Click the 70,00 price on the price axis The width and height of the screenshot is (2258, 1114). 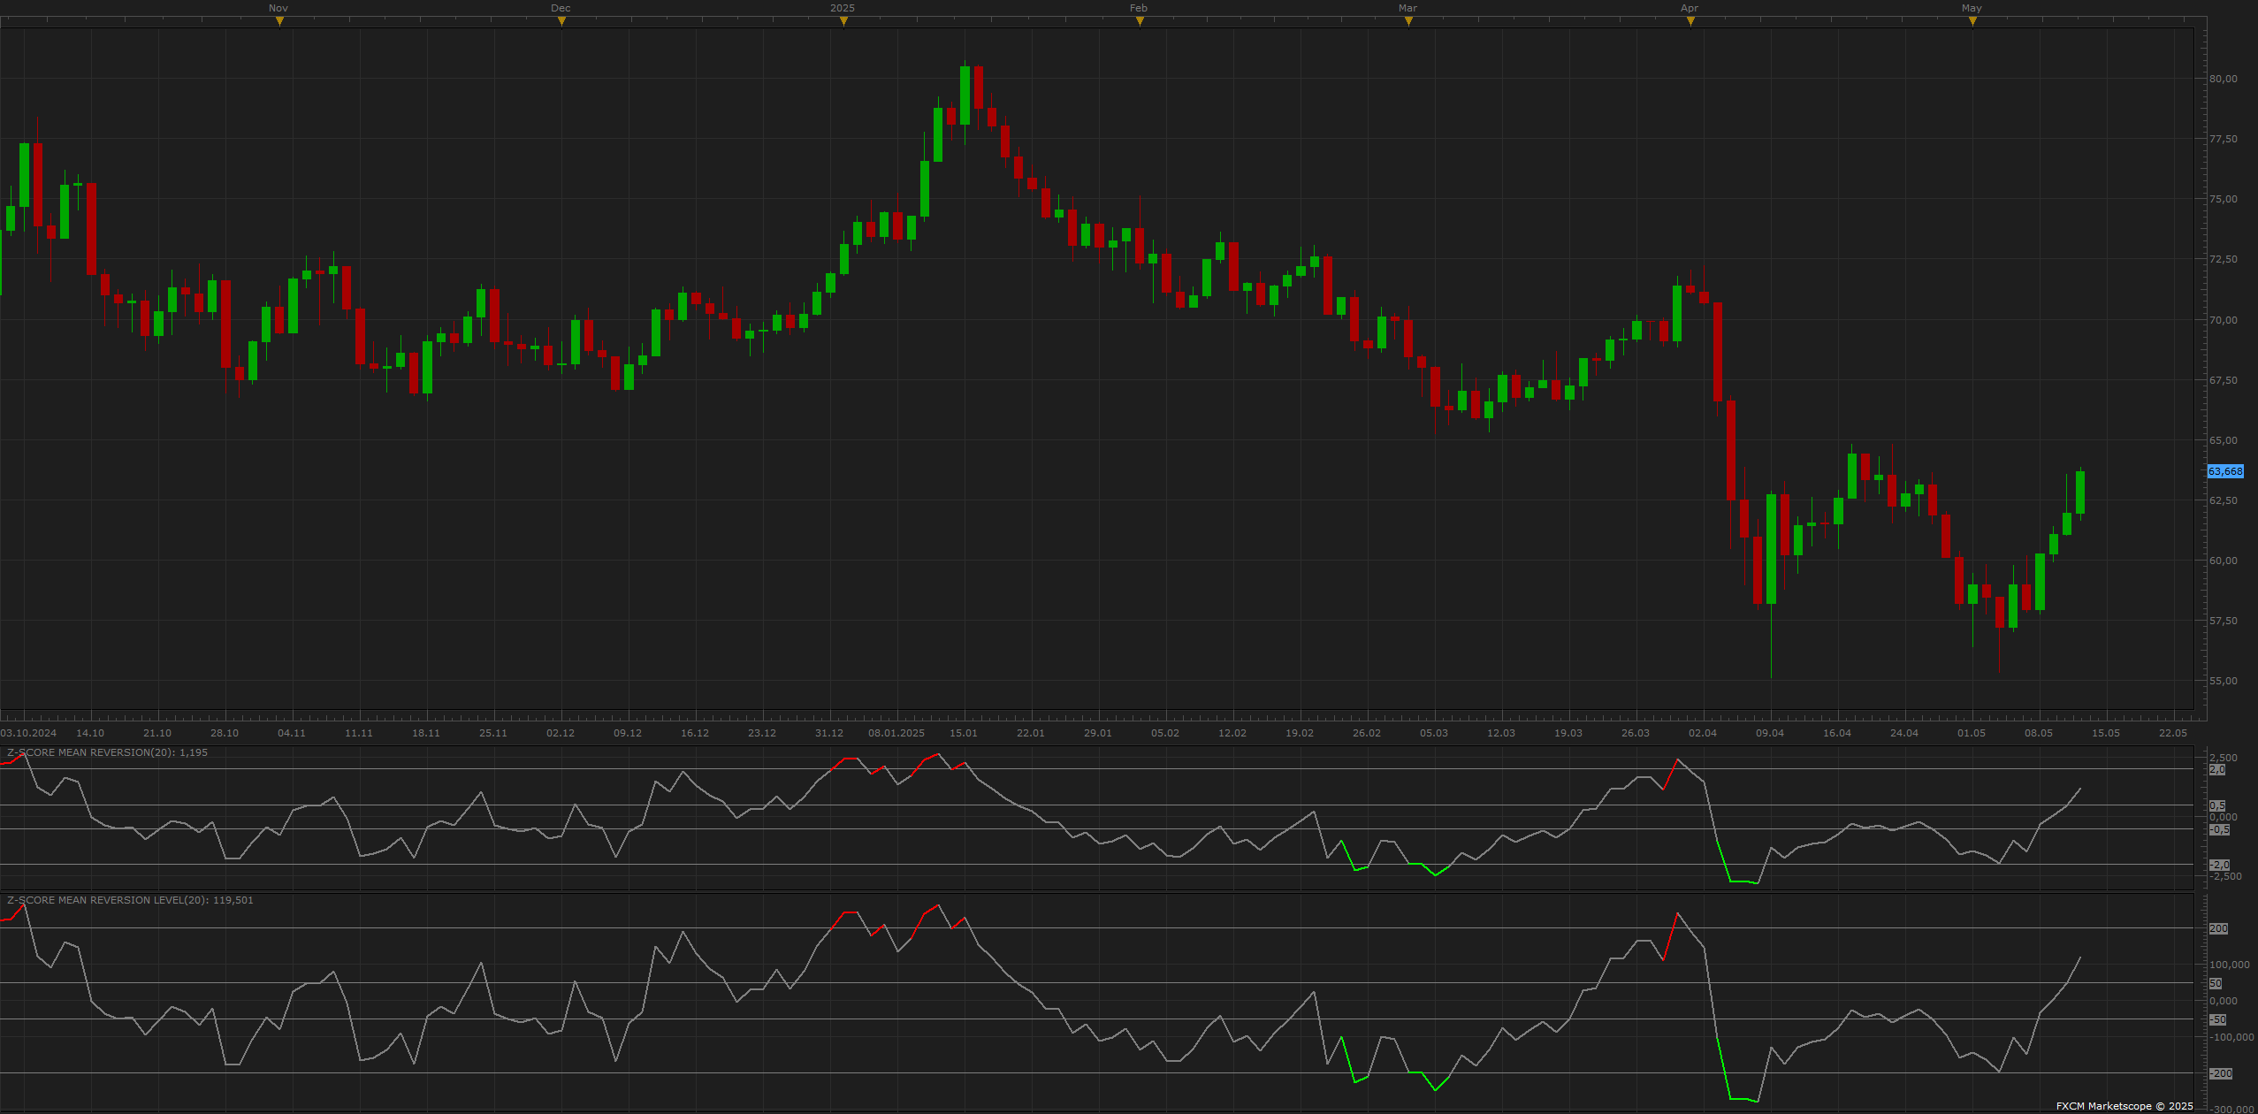click(2224, 320)
